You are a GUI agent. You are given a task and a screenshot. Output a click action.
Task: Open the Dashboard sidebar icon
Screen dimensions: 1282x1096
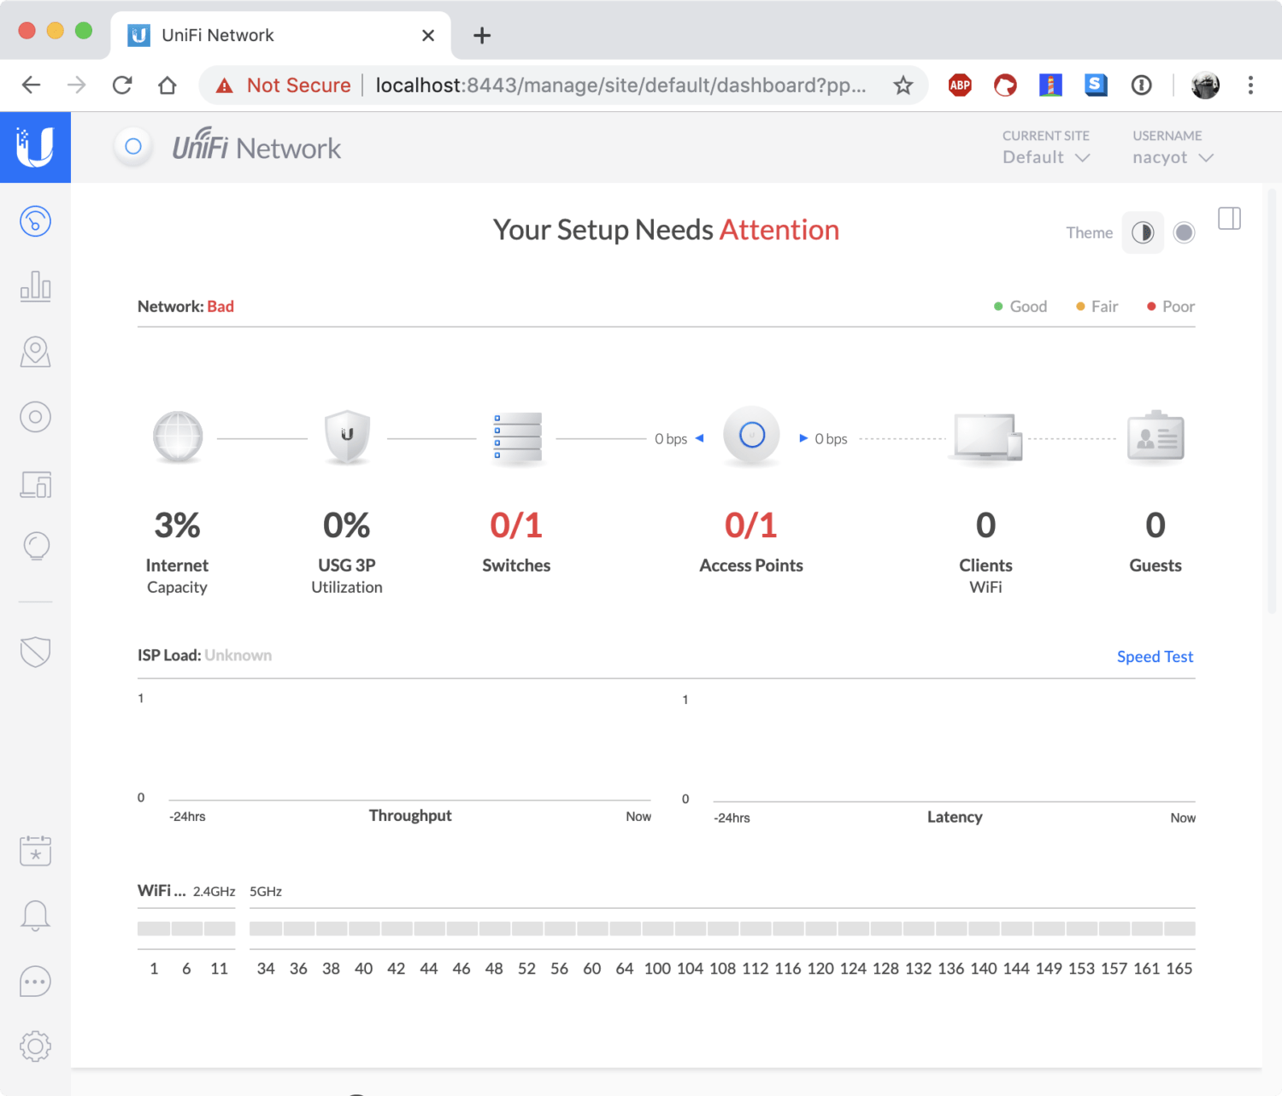[35, 221]
